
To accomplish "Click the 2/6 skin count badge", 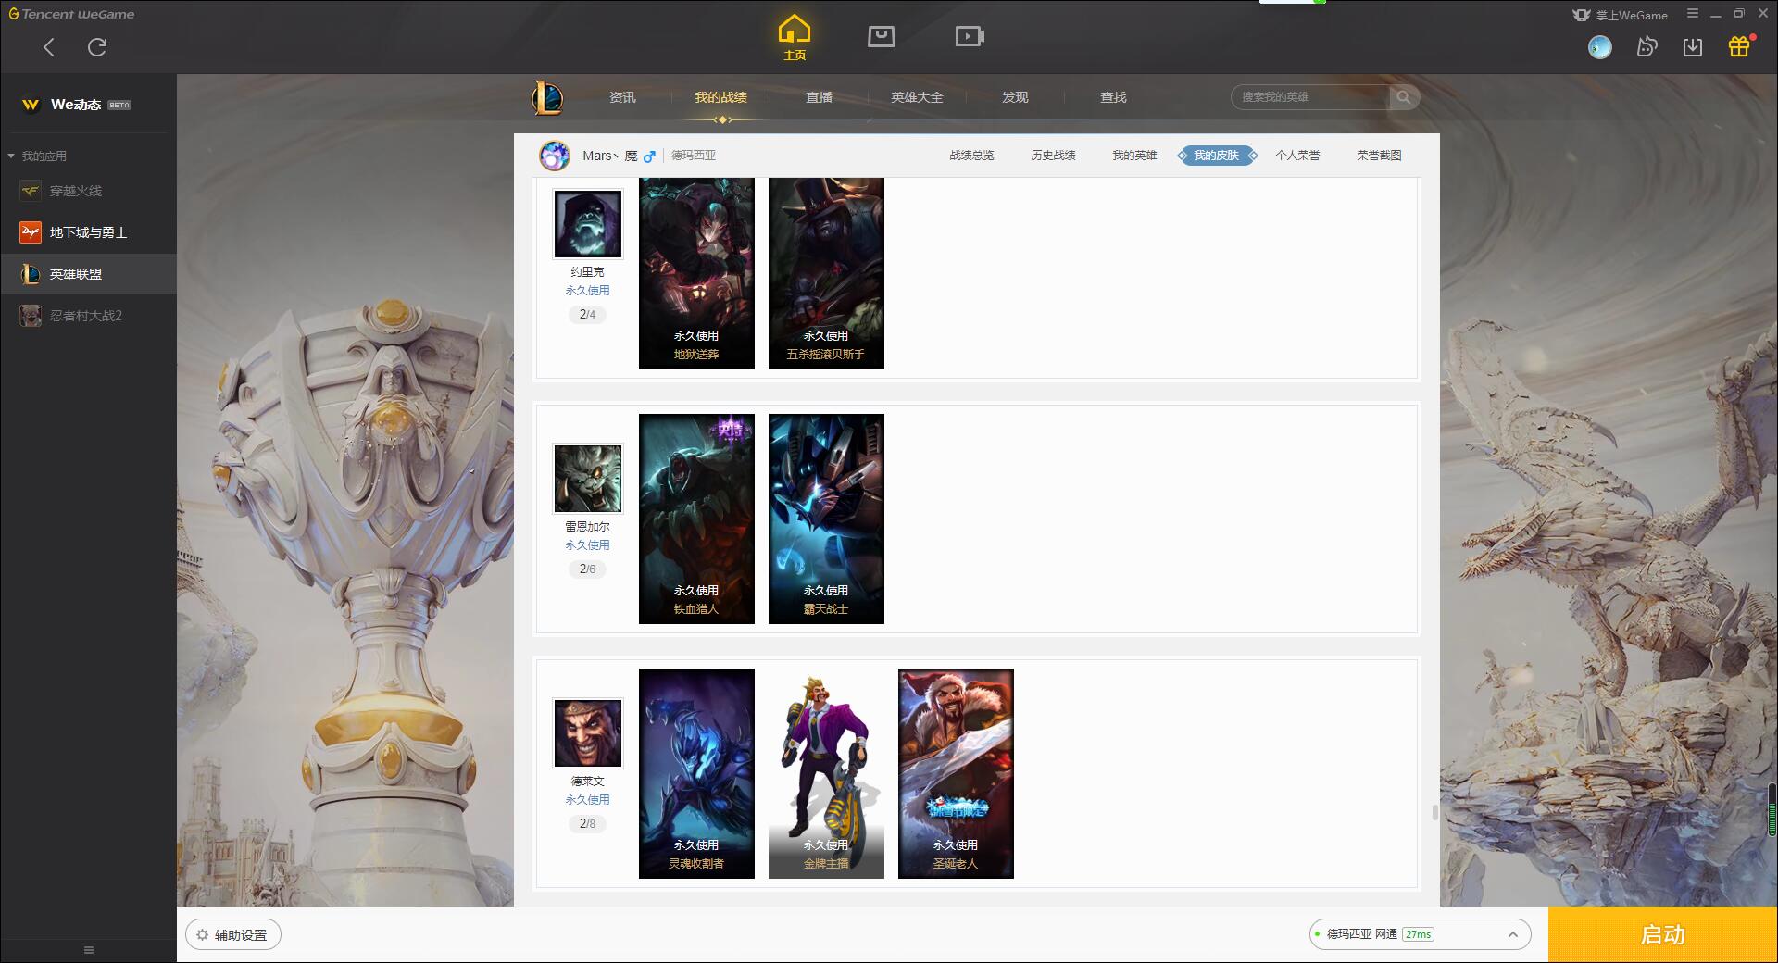I will [588, 569].
